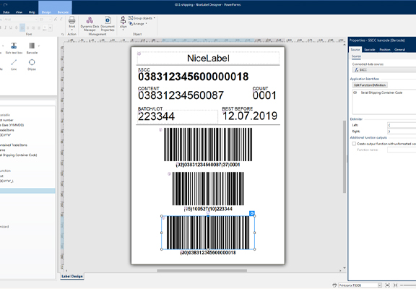Click the printer icon in status bar
The width and height of the screenshot is (416, 289).
coord(334,285)
